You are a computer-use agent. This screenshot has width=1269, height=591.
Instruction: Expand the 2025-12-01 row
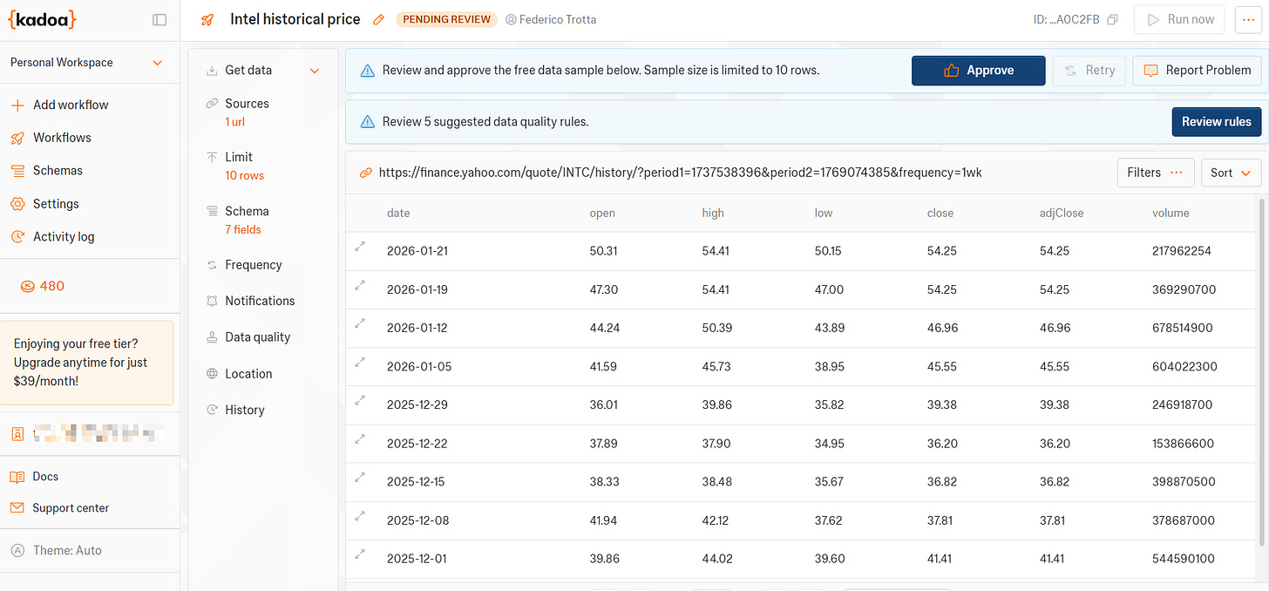[x=359, y=554]
